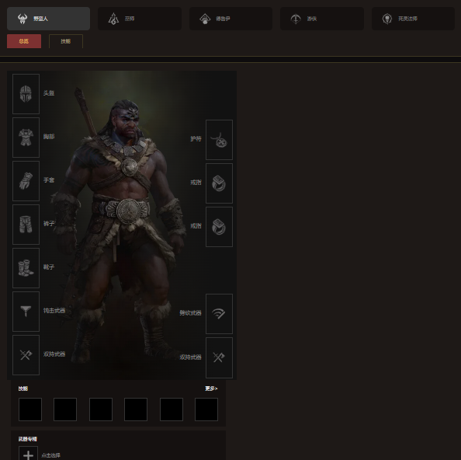The width and height of the screenshot is (461, 460).
Task: Choose the gloves (手套) equipment slot
Action: pos(26,181)
